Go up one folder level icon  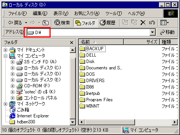45,23
